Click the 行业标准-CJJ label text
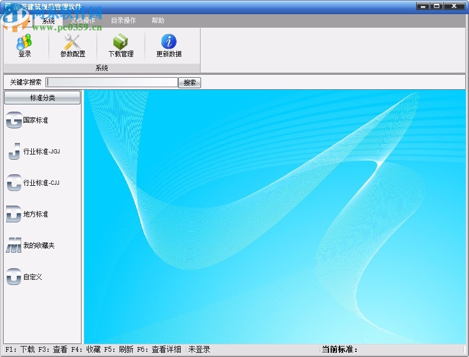This screenshot has height=357, width=469. (41, 183)
